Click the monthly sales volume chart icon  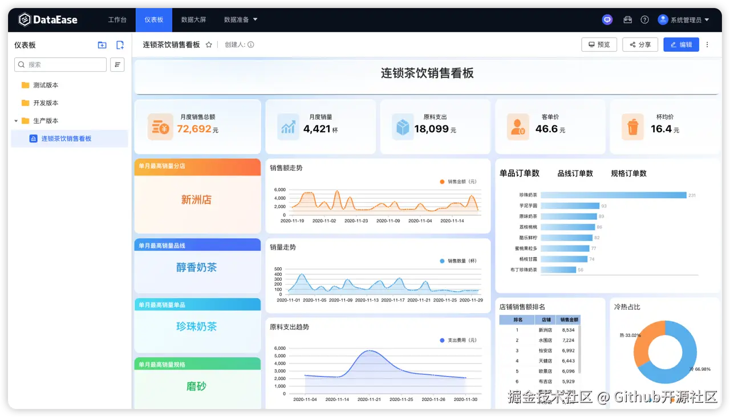pyautogui.click(x=288, y=126)
